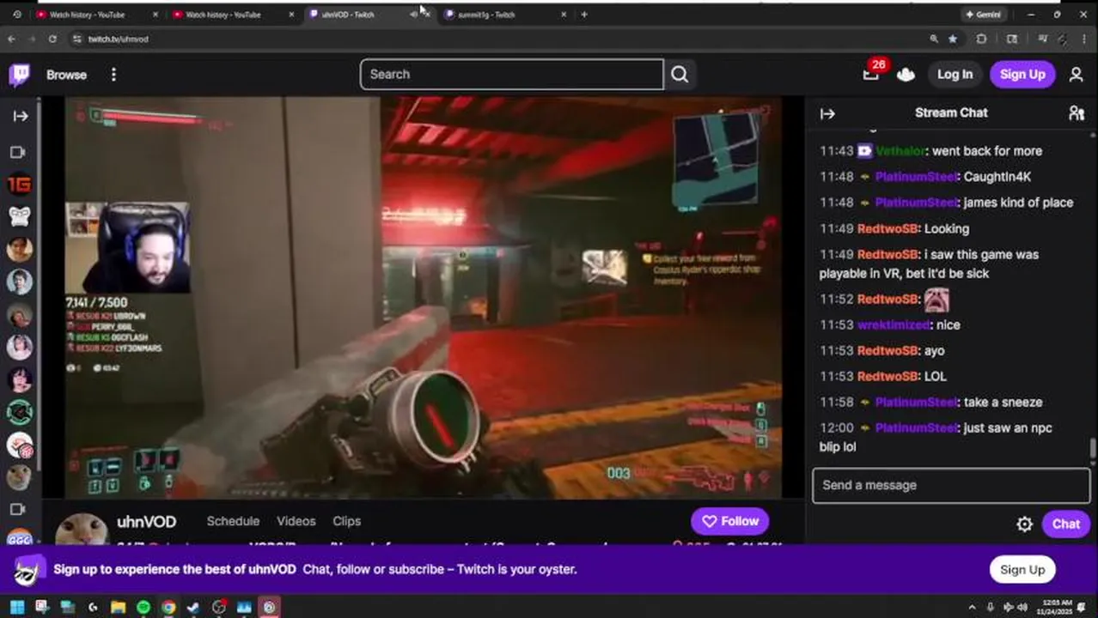Bookmark this page with the star
The height and width of the screenshot is (618, 1098).
coord(953,39)
